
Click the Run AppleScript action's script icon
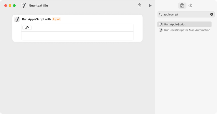click(17, 19)
